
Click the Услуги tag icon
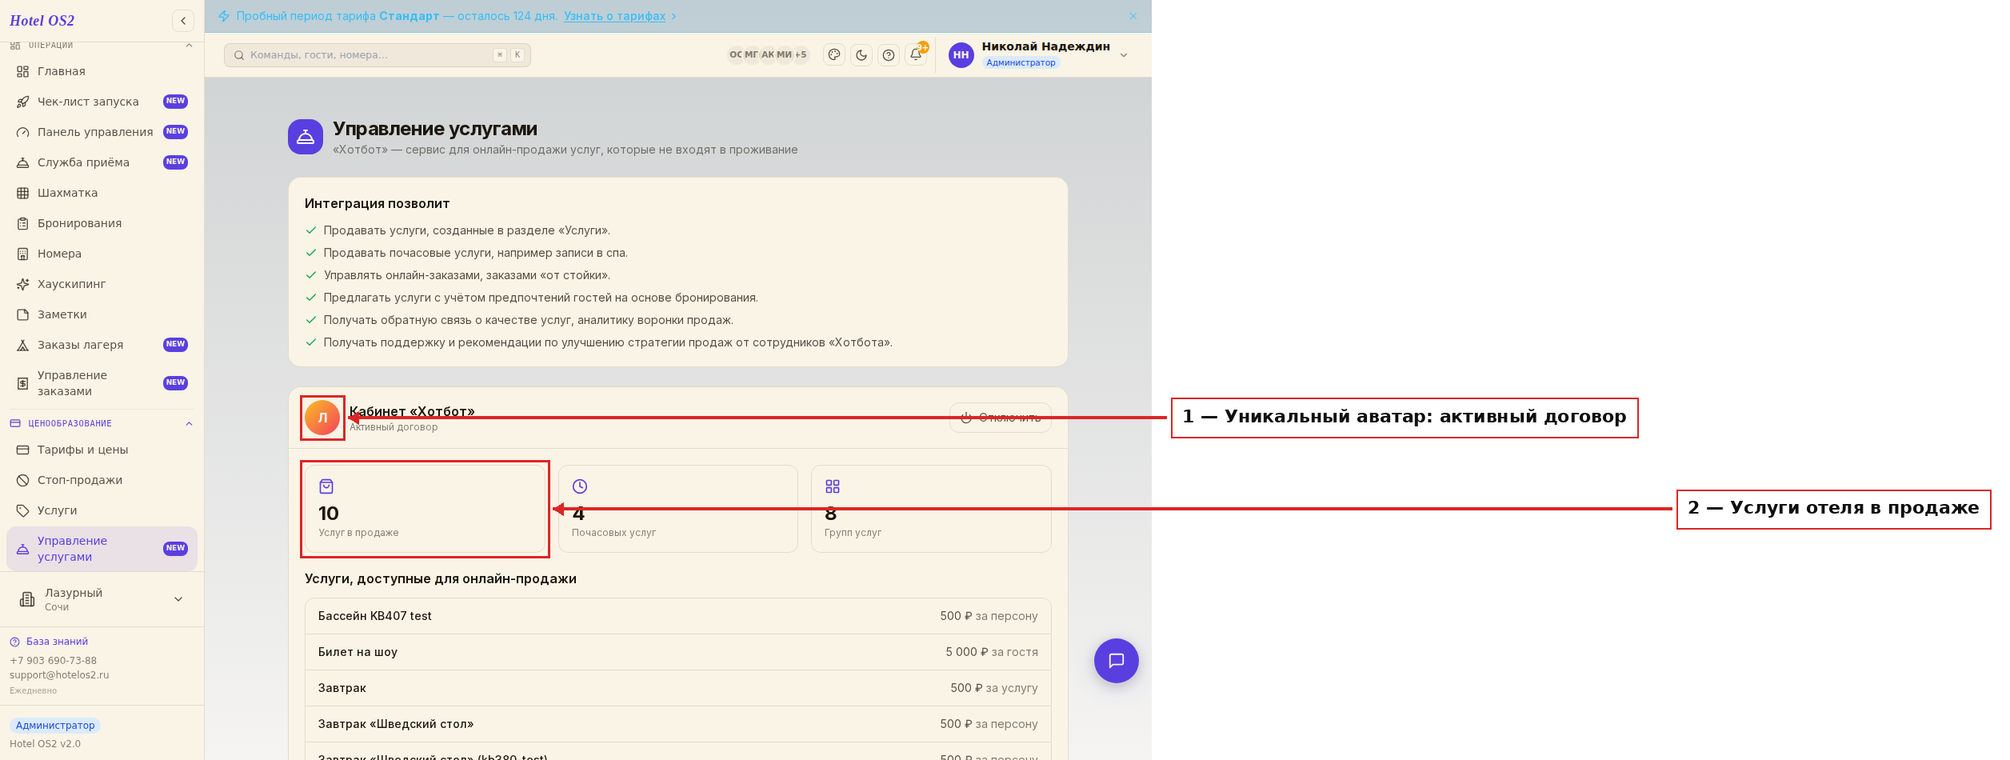click(23, 510)
